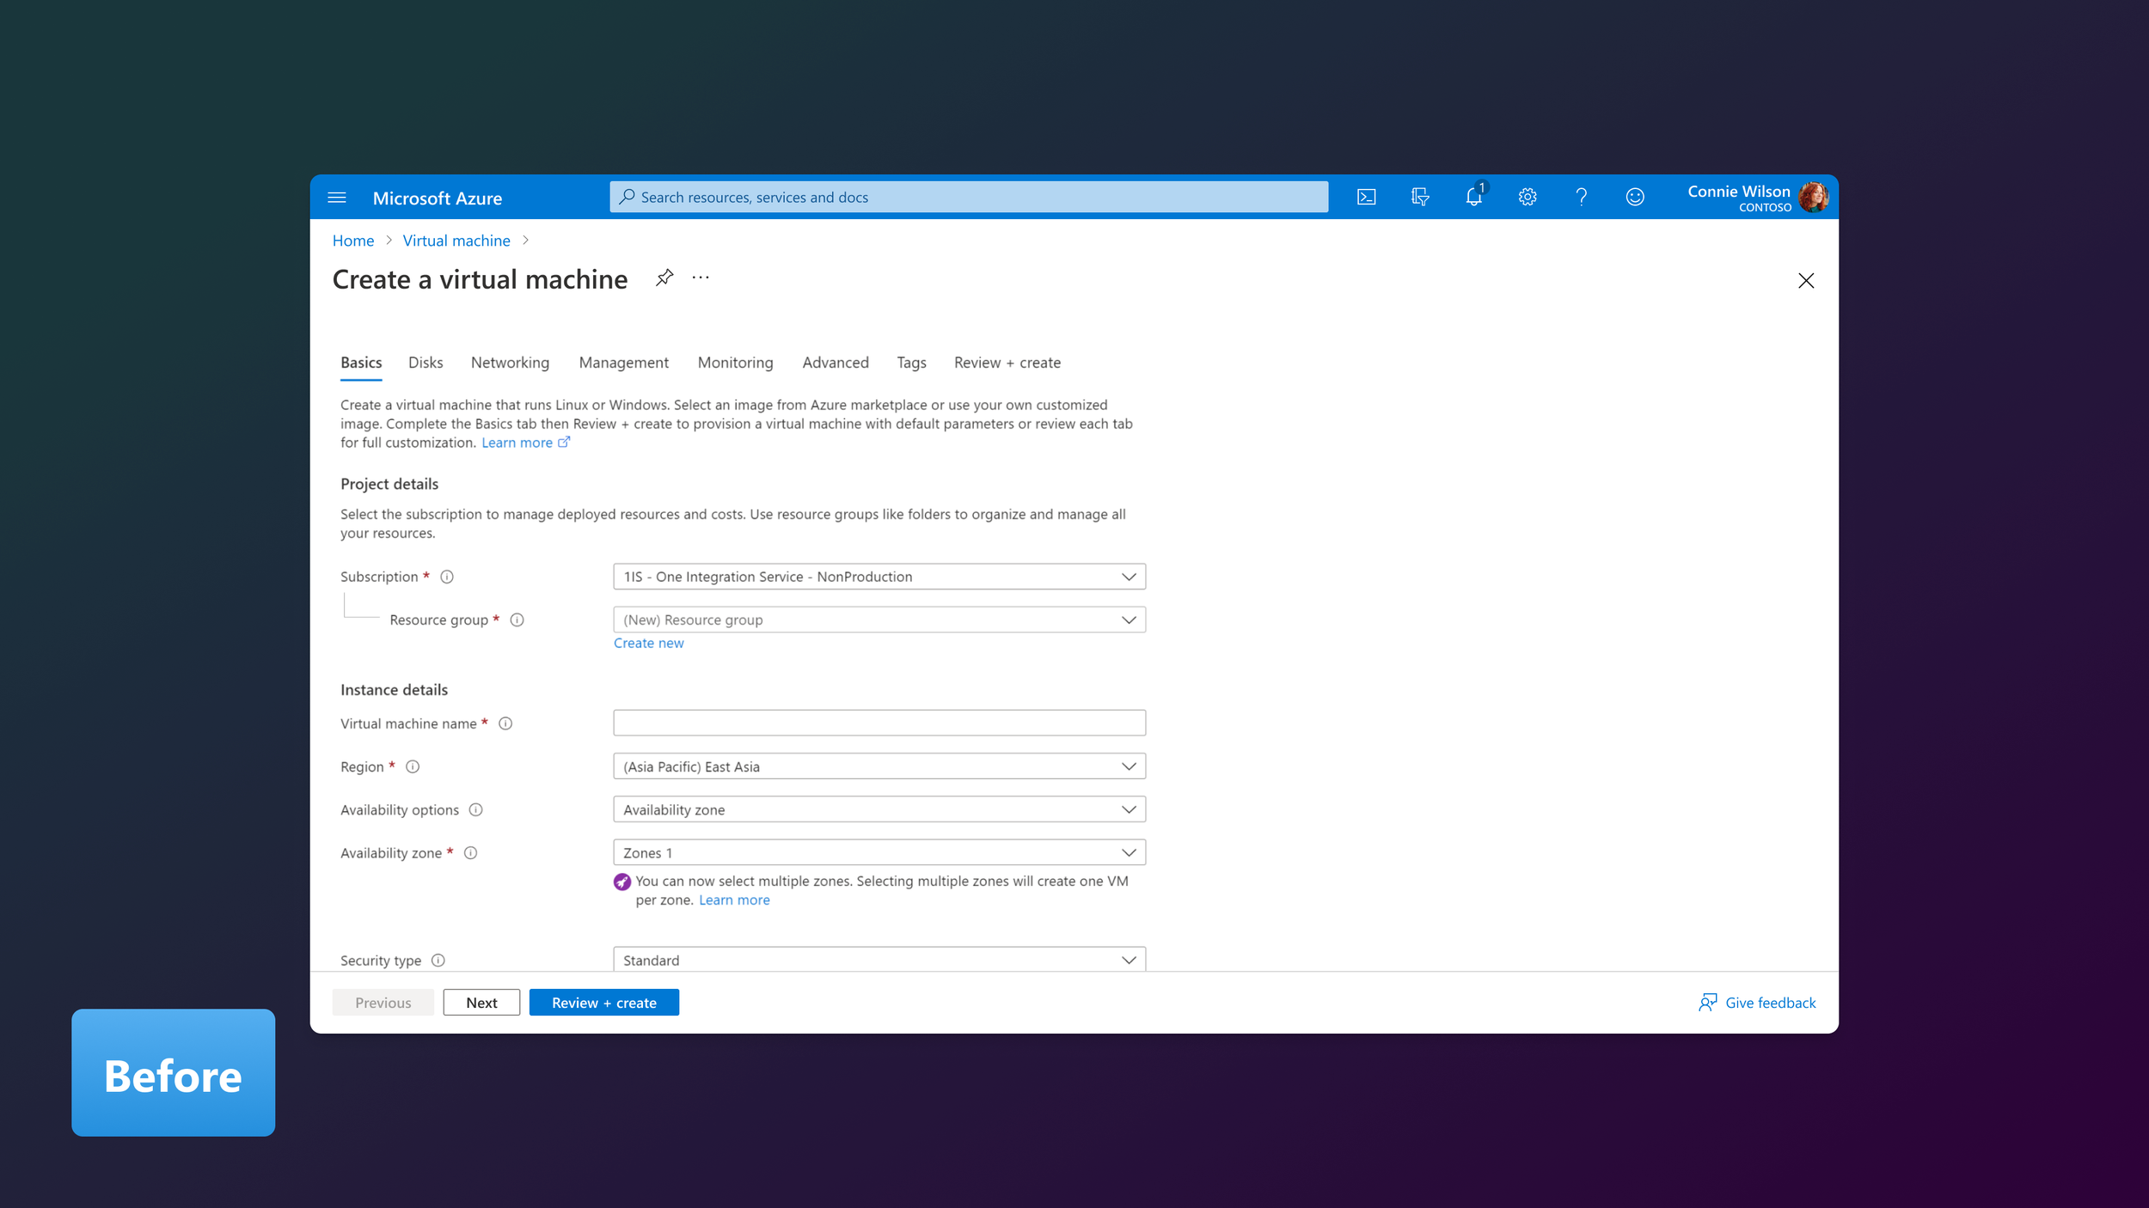Open Directories and subscriptions filter icon

point(1420,198)
